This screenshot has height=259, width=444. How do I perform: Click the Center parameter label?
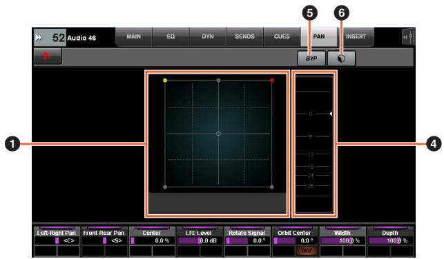151,233
